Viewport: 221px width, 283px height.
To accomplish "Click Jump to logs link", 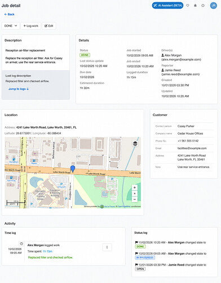I will (19, 89).
